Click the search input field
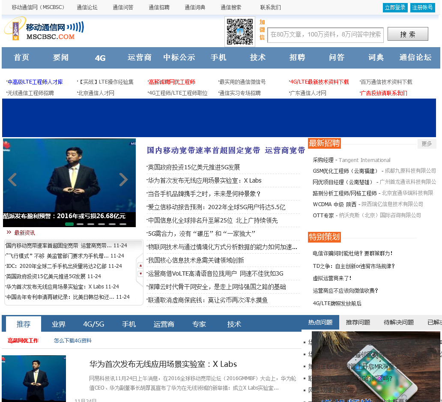 click(326, 35)
